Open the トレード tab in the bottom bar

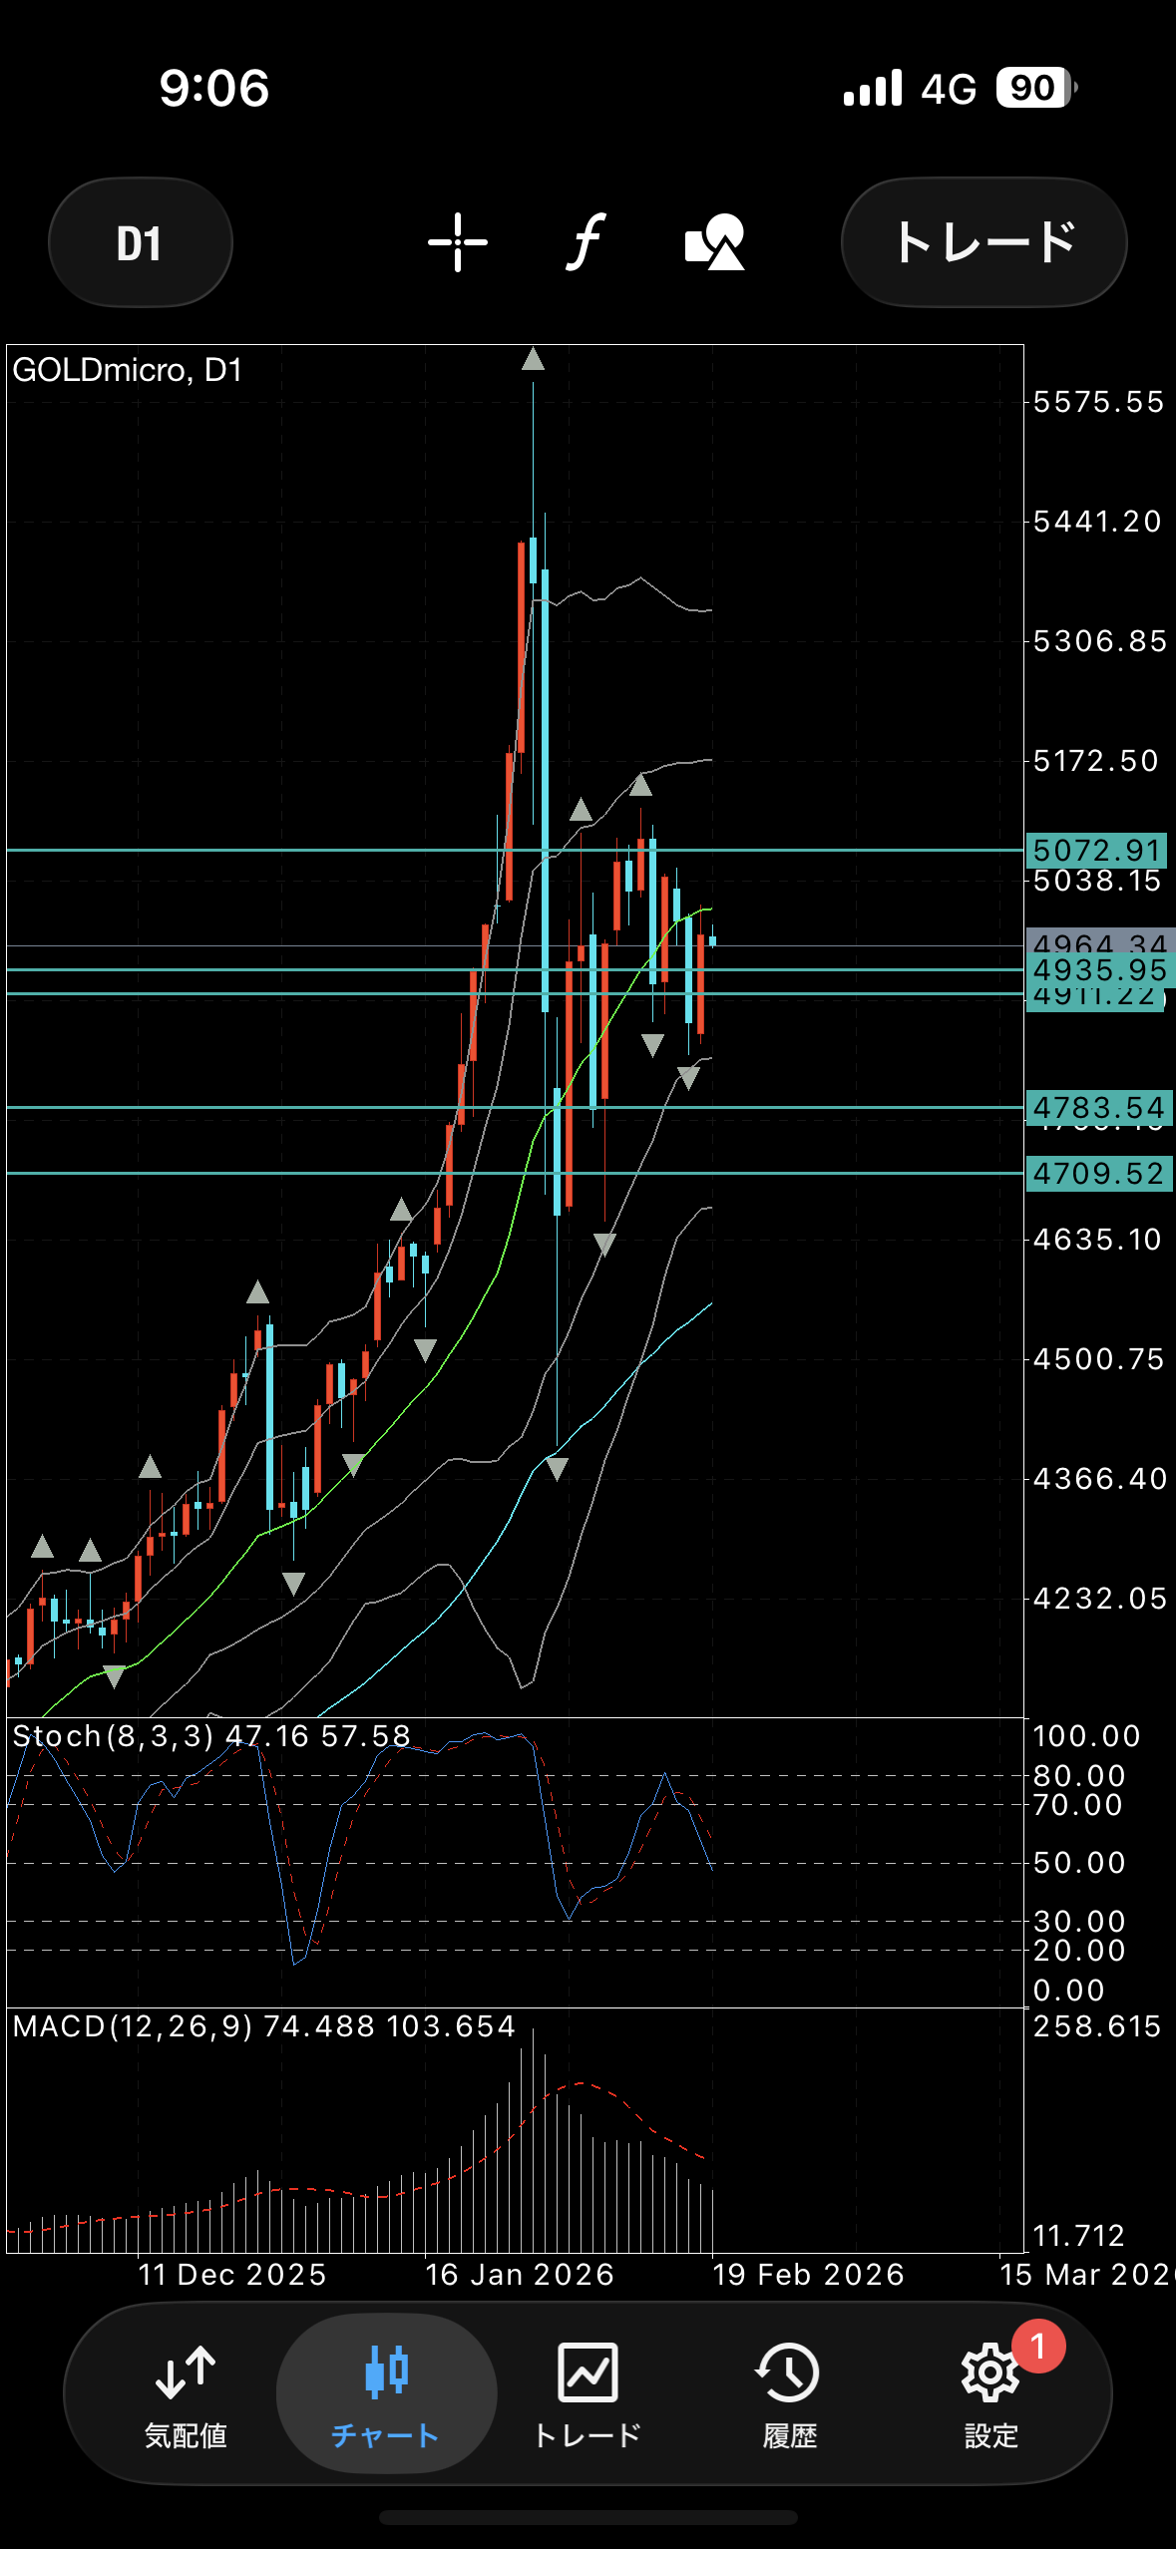(x=588, y=2395)
